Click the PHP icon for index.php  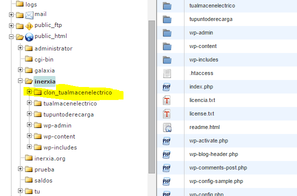[x=166, y=87]
